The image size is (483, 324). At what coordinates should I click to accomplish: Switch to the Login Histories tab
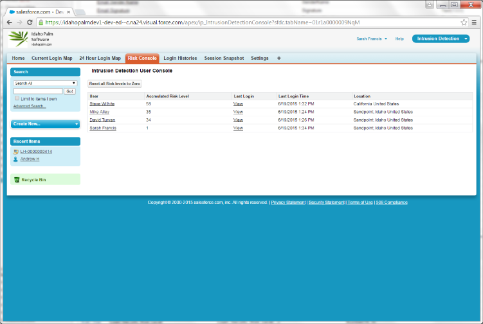(180, 59)
